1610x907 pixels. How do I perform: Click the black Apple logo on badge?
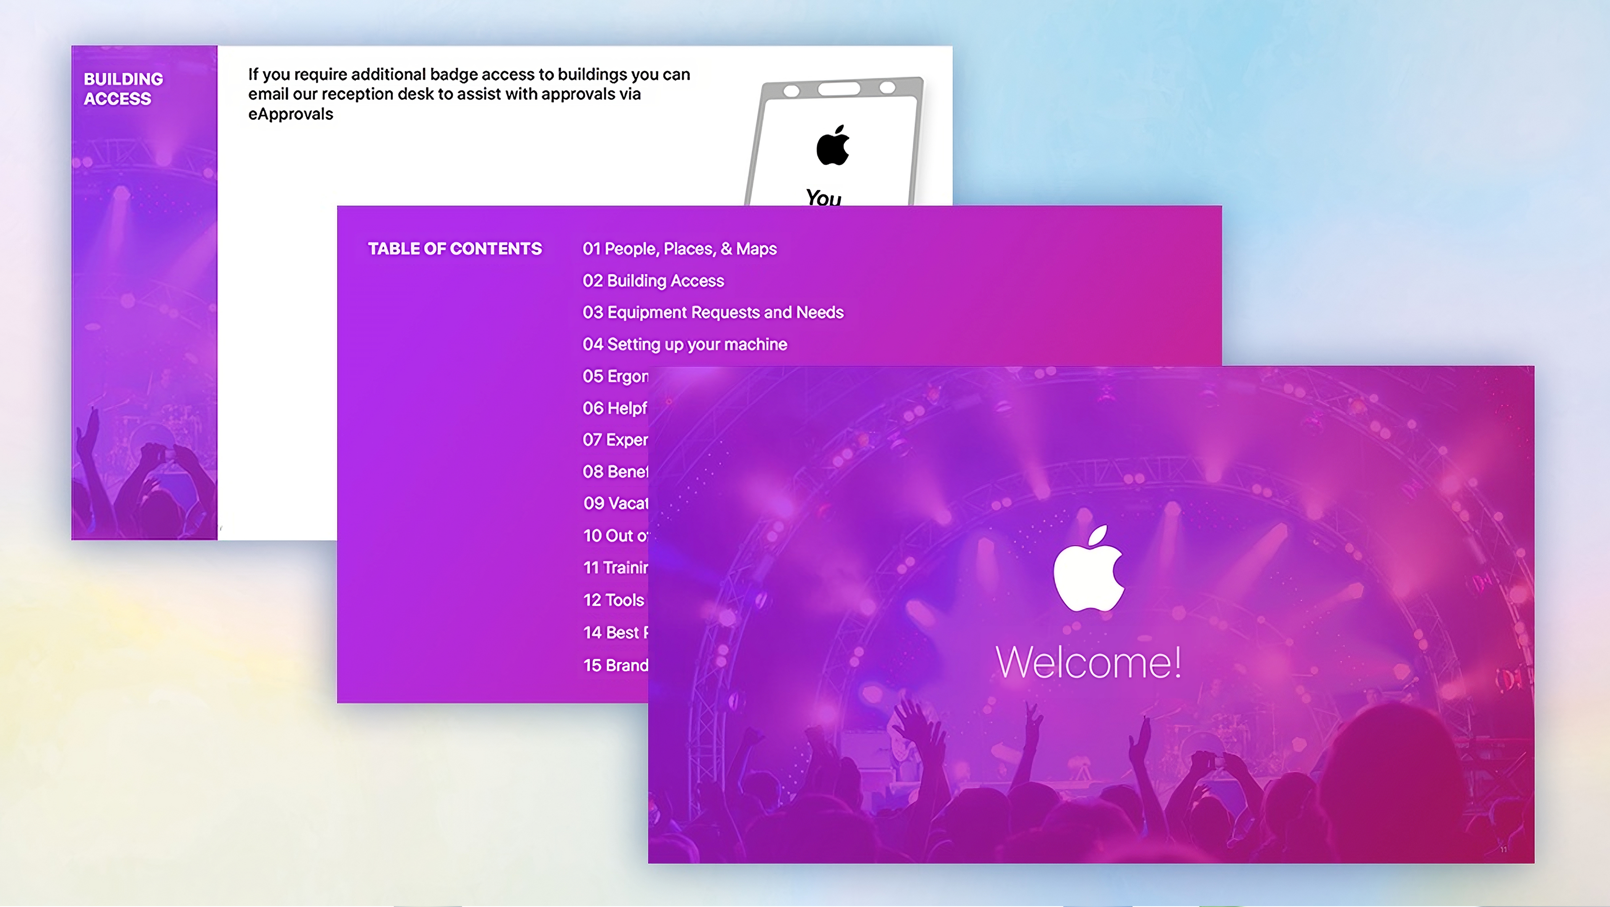coord(833,145)
